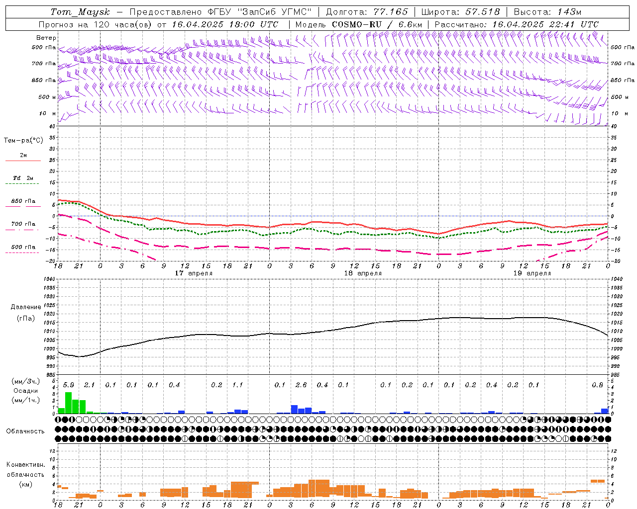
Task: Select the (мм/1ч.) unit label
Action: click(25, 400)
